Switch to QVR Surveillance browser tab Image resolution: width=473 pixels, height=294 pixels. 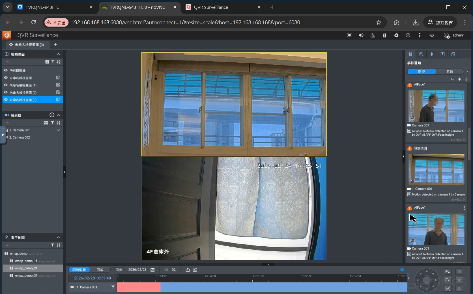pos(211,7)
